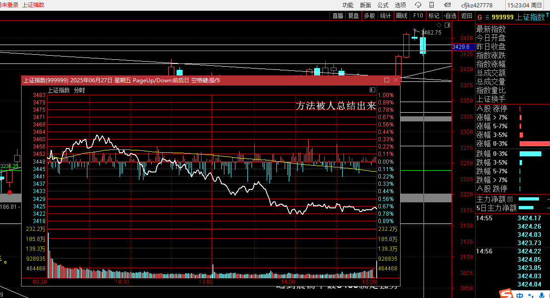Viewport: 550px width, 298px height.
Task: Open the 公式 menu
Action: point(383,5)
